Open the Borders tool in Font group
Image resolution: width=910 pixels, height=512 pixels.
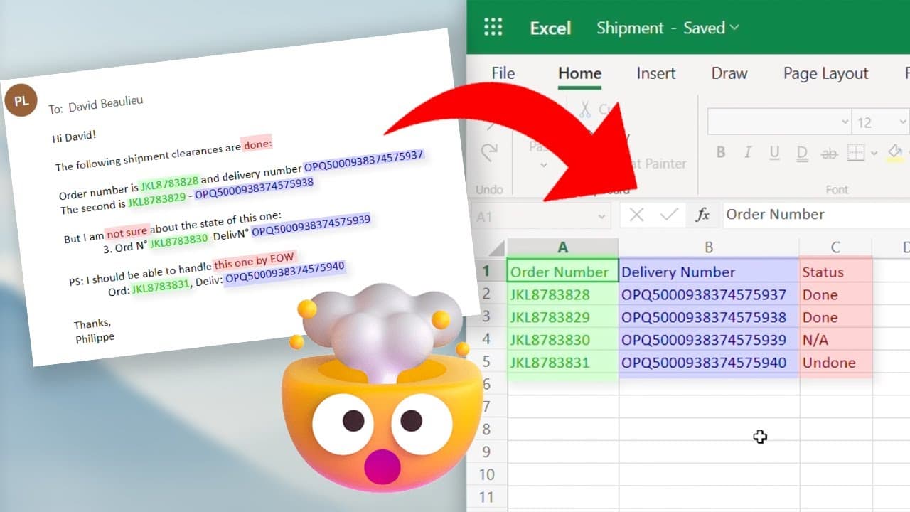(855, 153)
